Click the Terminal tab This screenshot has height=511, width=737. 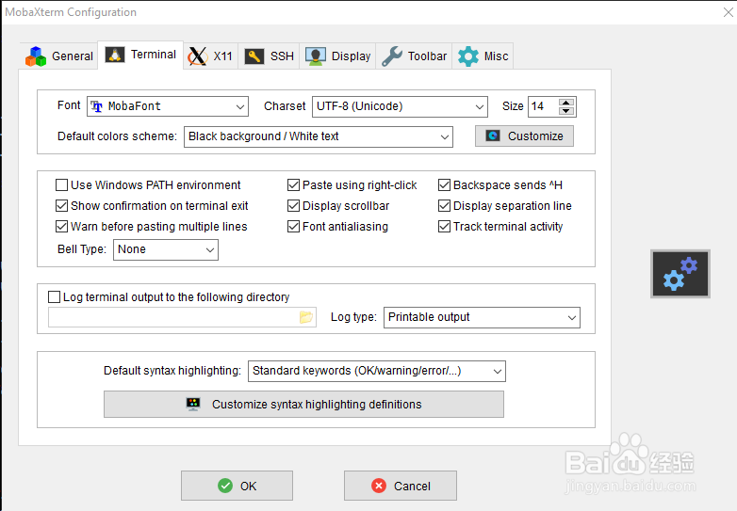pyautogui.click(x=140, y=55)
